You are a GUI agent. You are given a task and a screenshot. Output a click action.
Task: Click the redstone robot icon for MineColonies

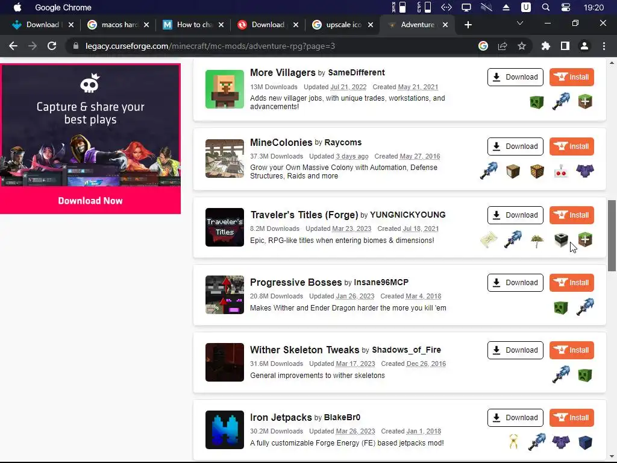tap(561, 171)
